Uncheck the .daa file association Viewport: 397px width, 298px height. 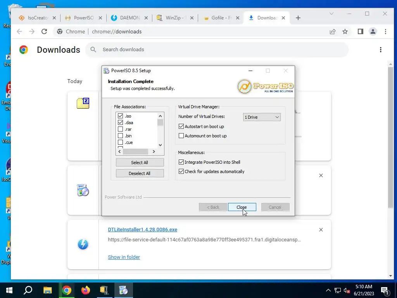click(x=120, y=123)
